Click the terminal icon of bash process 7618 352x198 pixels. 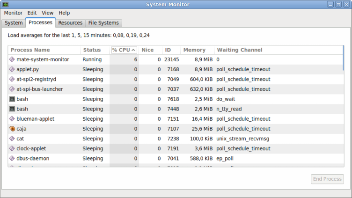(12, 99)
